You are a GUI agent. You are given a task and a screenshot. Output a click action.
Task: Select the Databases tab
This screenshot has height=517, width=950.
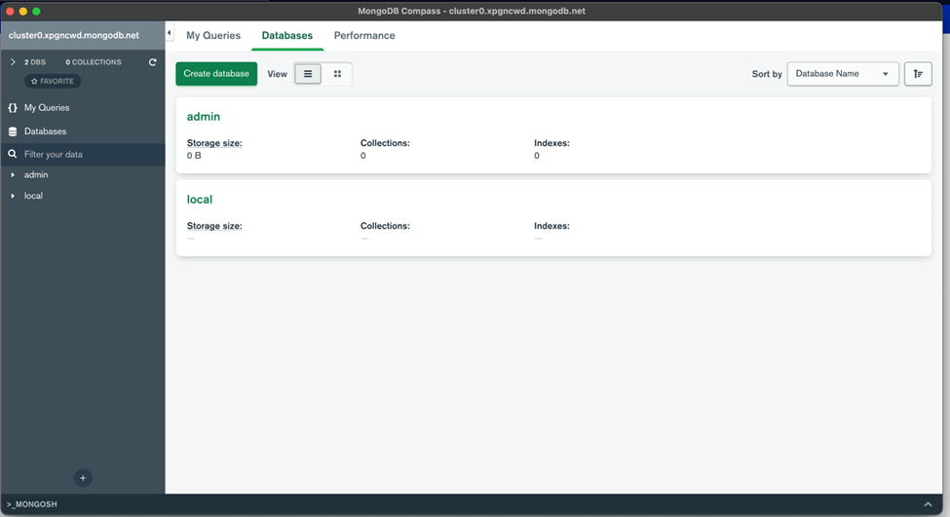tap(287, 36)
